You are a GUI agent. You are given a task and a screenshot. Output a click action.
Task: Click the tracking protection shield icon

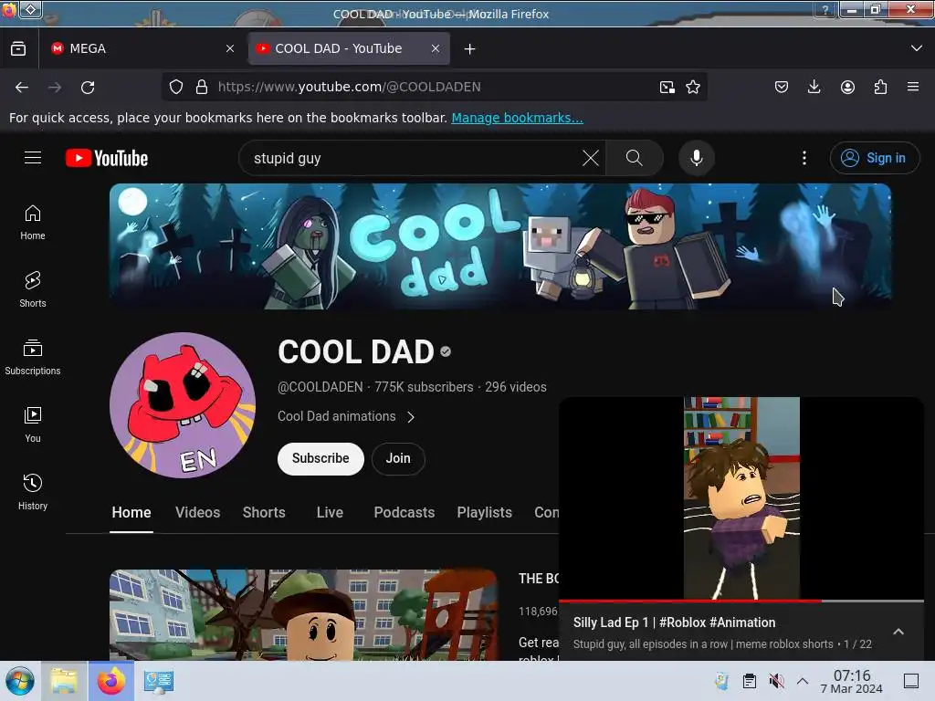[x=176, y=87]
